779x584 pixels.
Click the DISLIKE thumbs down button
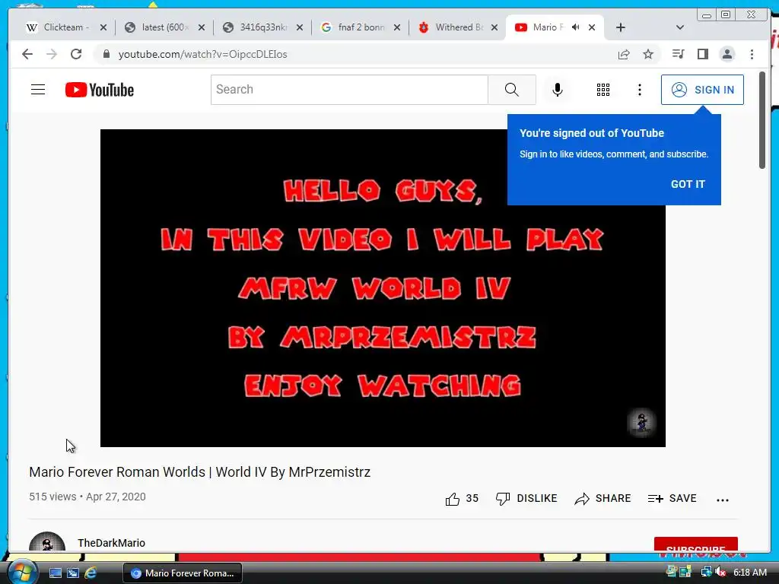point(526,499)
